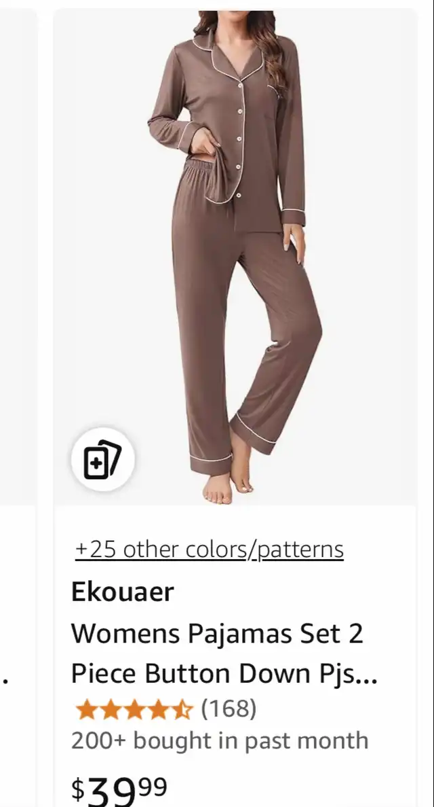Click the first orange rating star

pyautogui.click(x=87, y=710)
